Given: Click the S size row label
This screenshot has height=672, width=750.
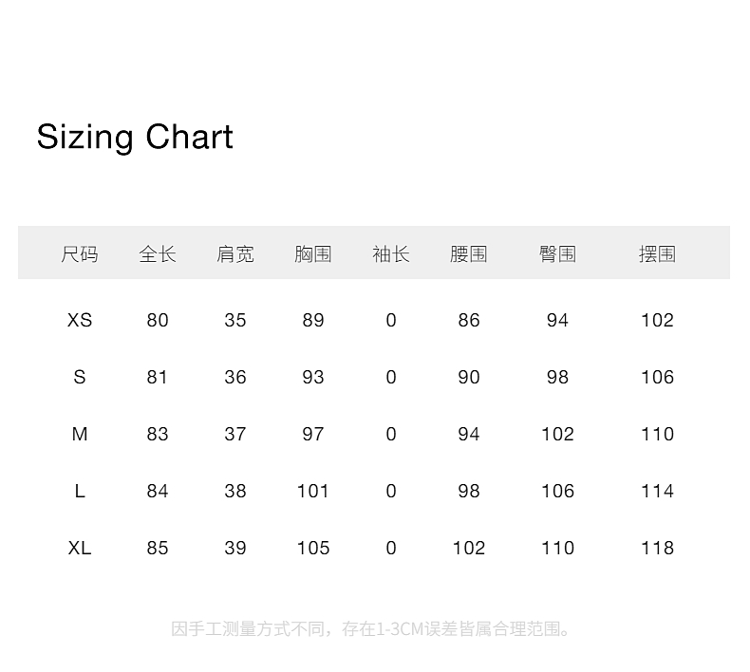Looking at the screenshot, I should coord(80,377).
